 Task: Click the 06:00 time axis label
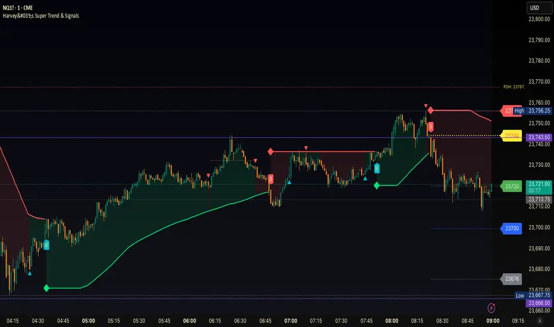(x=190, y=321)
